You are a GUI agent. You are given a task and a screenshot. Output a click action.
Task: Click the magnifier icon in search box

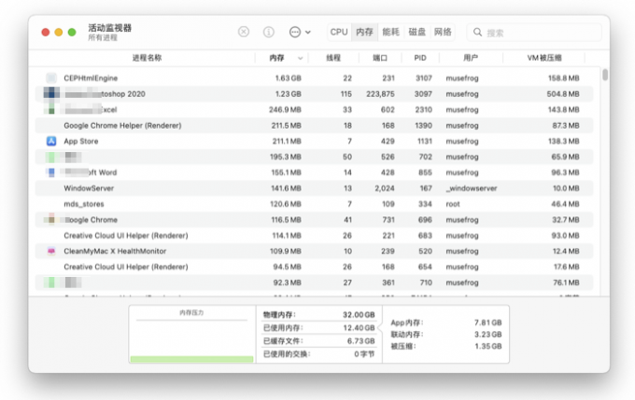tap(477, 32)
